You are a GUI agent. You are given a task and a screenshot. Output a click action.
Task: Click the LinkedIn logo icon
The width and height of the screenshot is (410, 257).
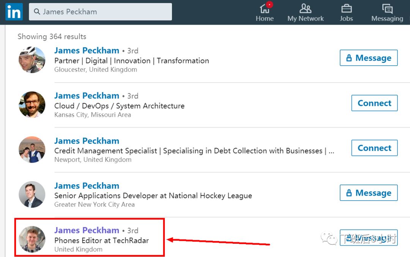[14, 12]
